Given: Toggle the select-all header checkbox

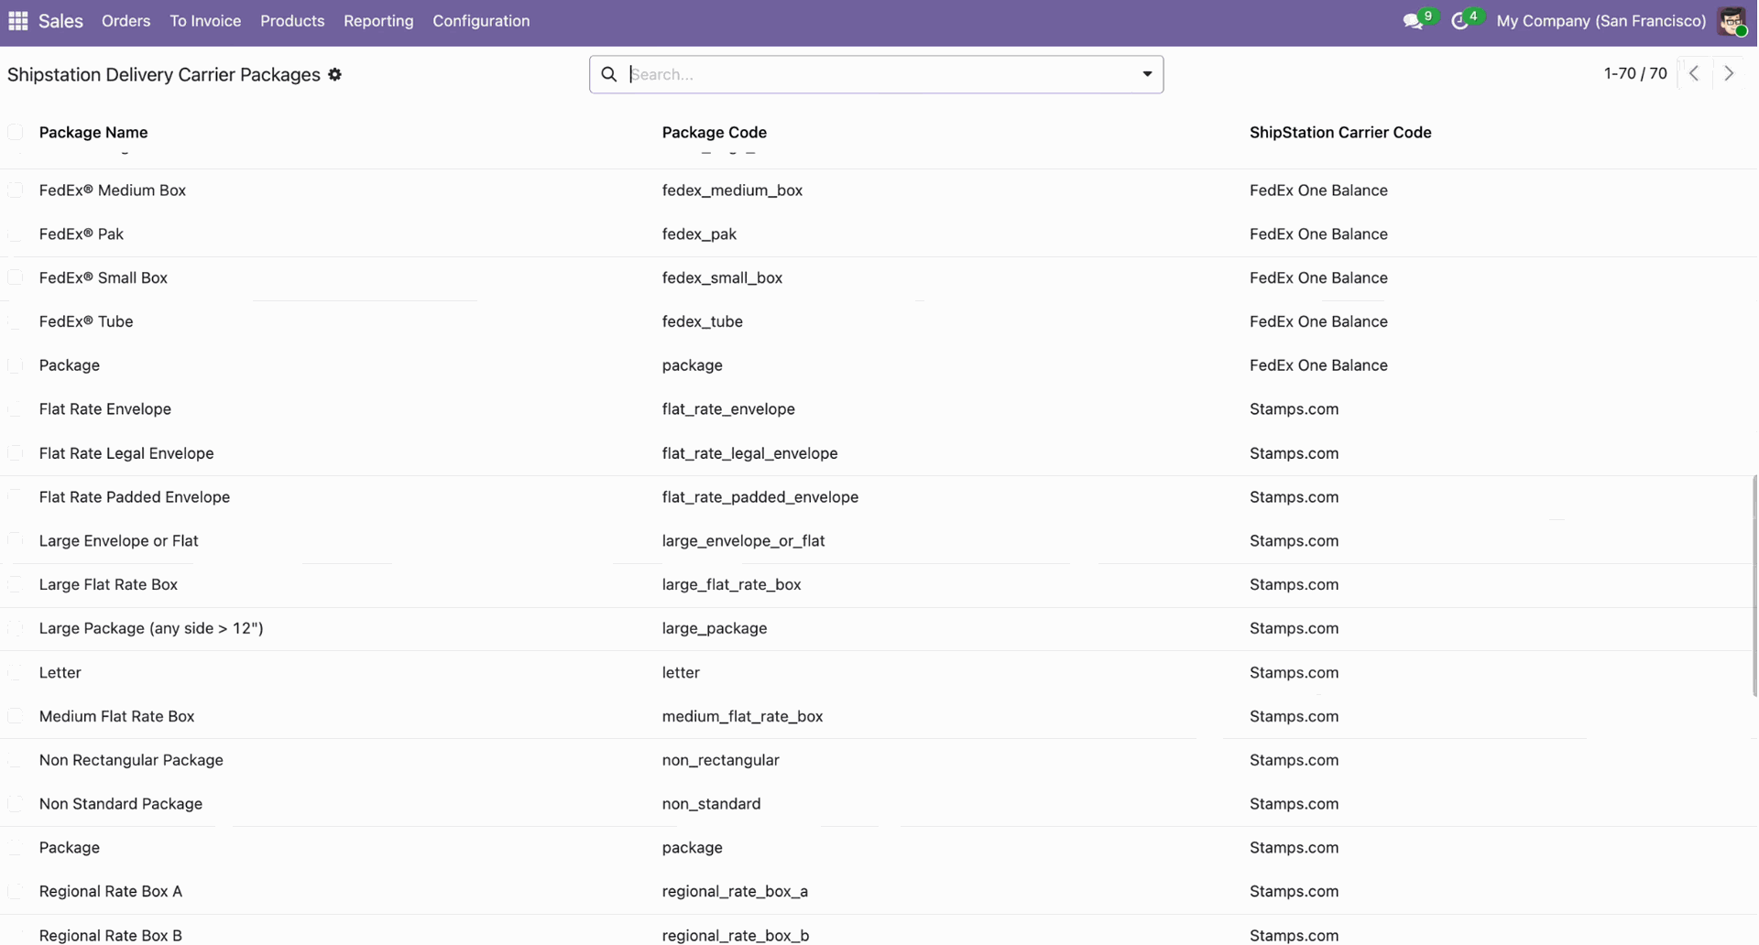Looking at the screenshot, I should click(x=16, y=133).
